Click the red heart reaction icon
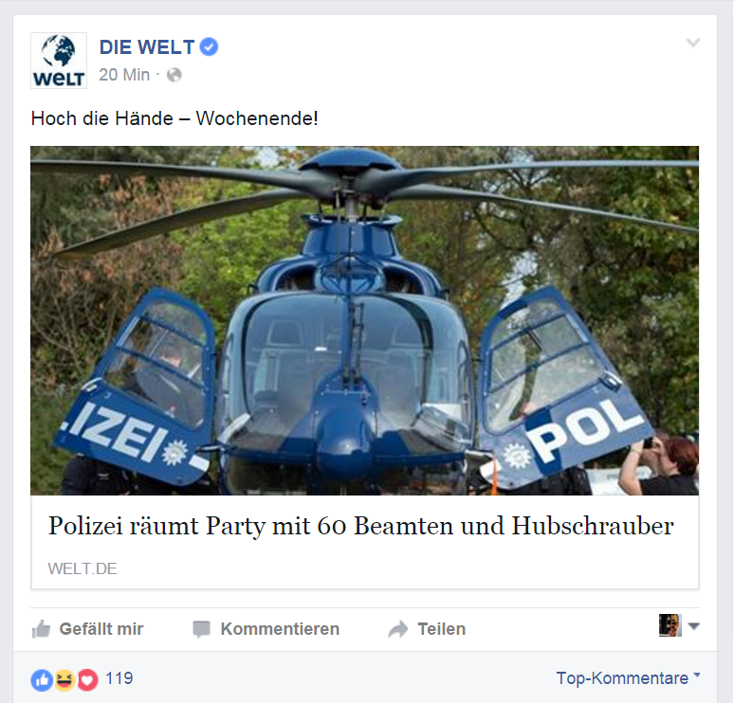The height and width of the screenshot is (703, 734). [87, 680]
